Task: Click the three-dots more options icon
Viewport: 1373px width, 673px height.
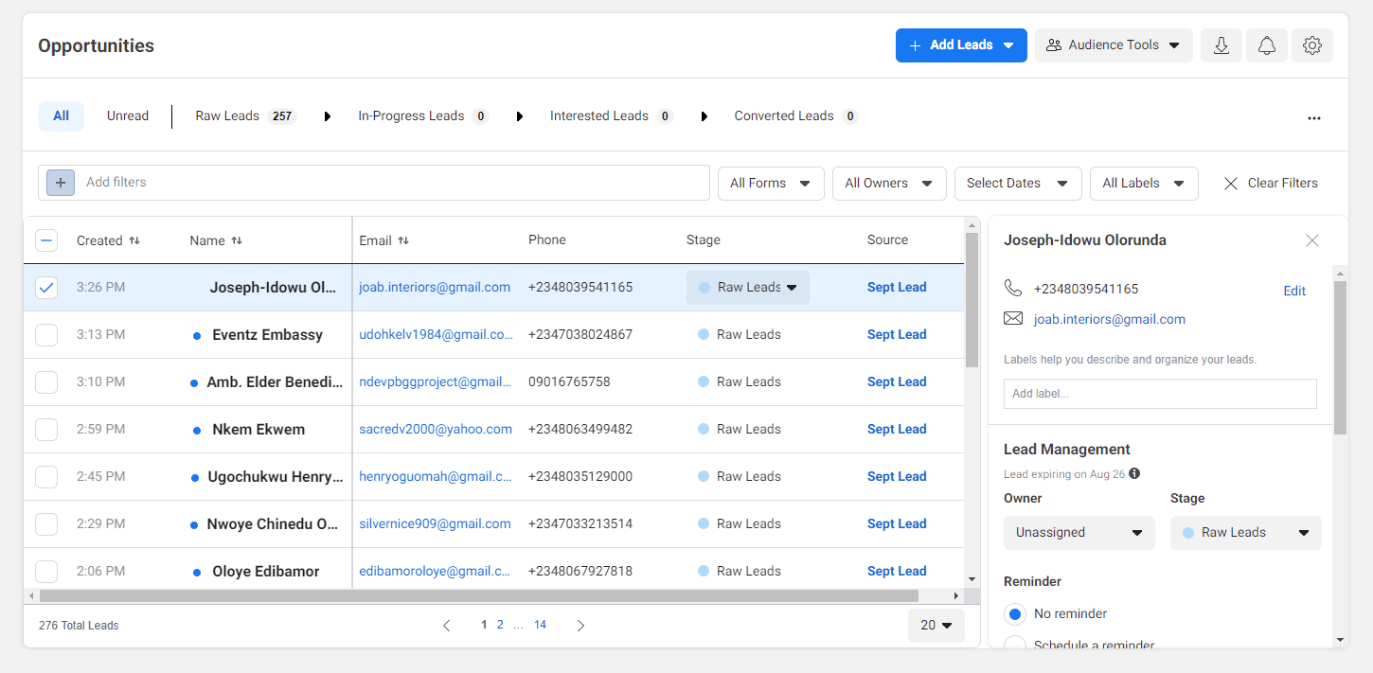Action: 1313,118
